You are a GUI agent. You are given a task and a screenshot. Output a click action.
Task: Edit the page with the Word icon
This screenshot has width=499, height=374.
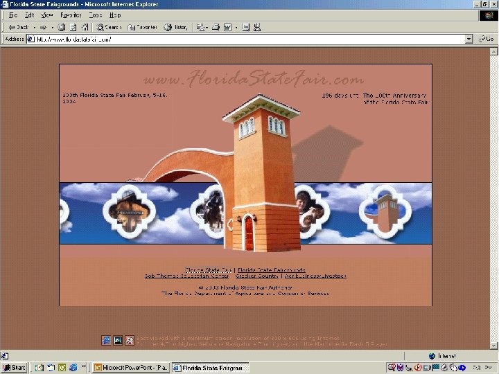coord(227,27)
